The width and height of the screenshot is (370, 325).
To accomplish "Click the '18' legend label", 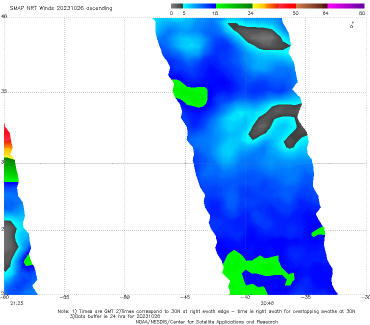I will point(215,13).
